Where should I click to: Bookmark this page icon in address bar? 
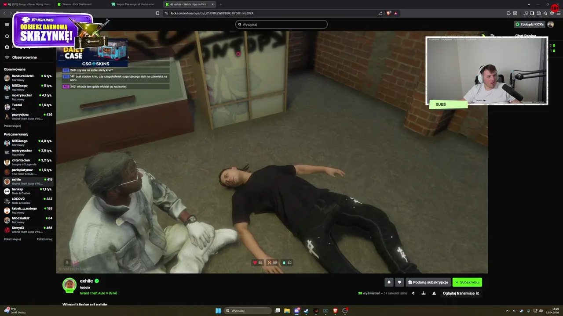[x=157, y=13]
